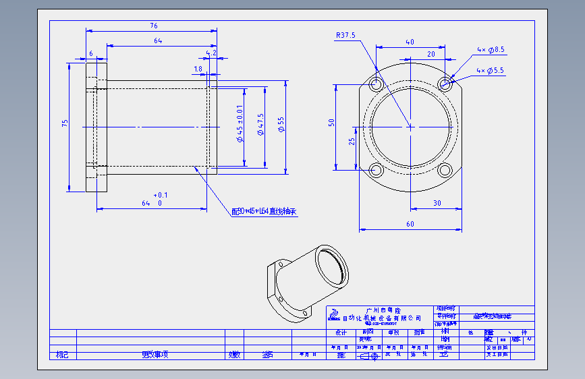Click the company name text in title block

[x=382, y=314]
